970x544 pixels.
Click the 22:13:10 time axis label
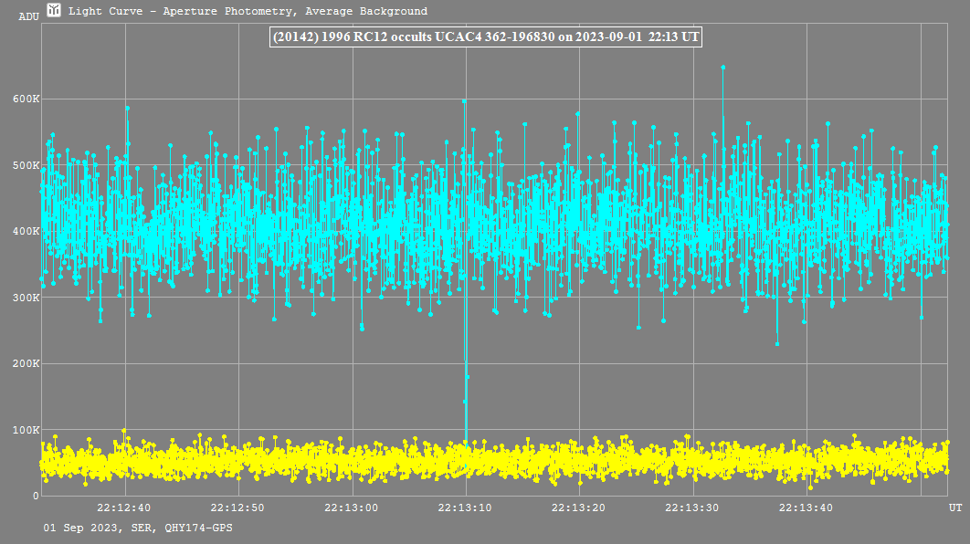point(466,507)
